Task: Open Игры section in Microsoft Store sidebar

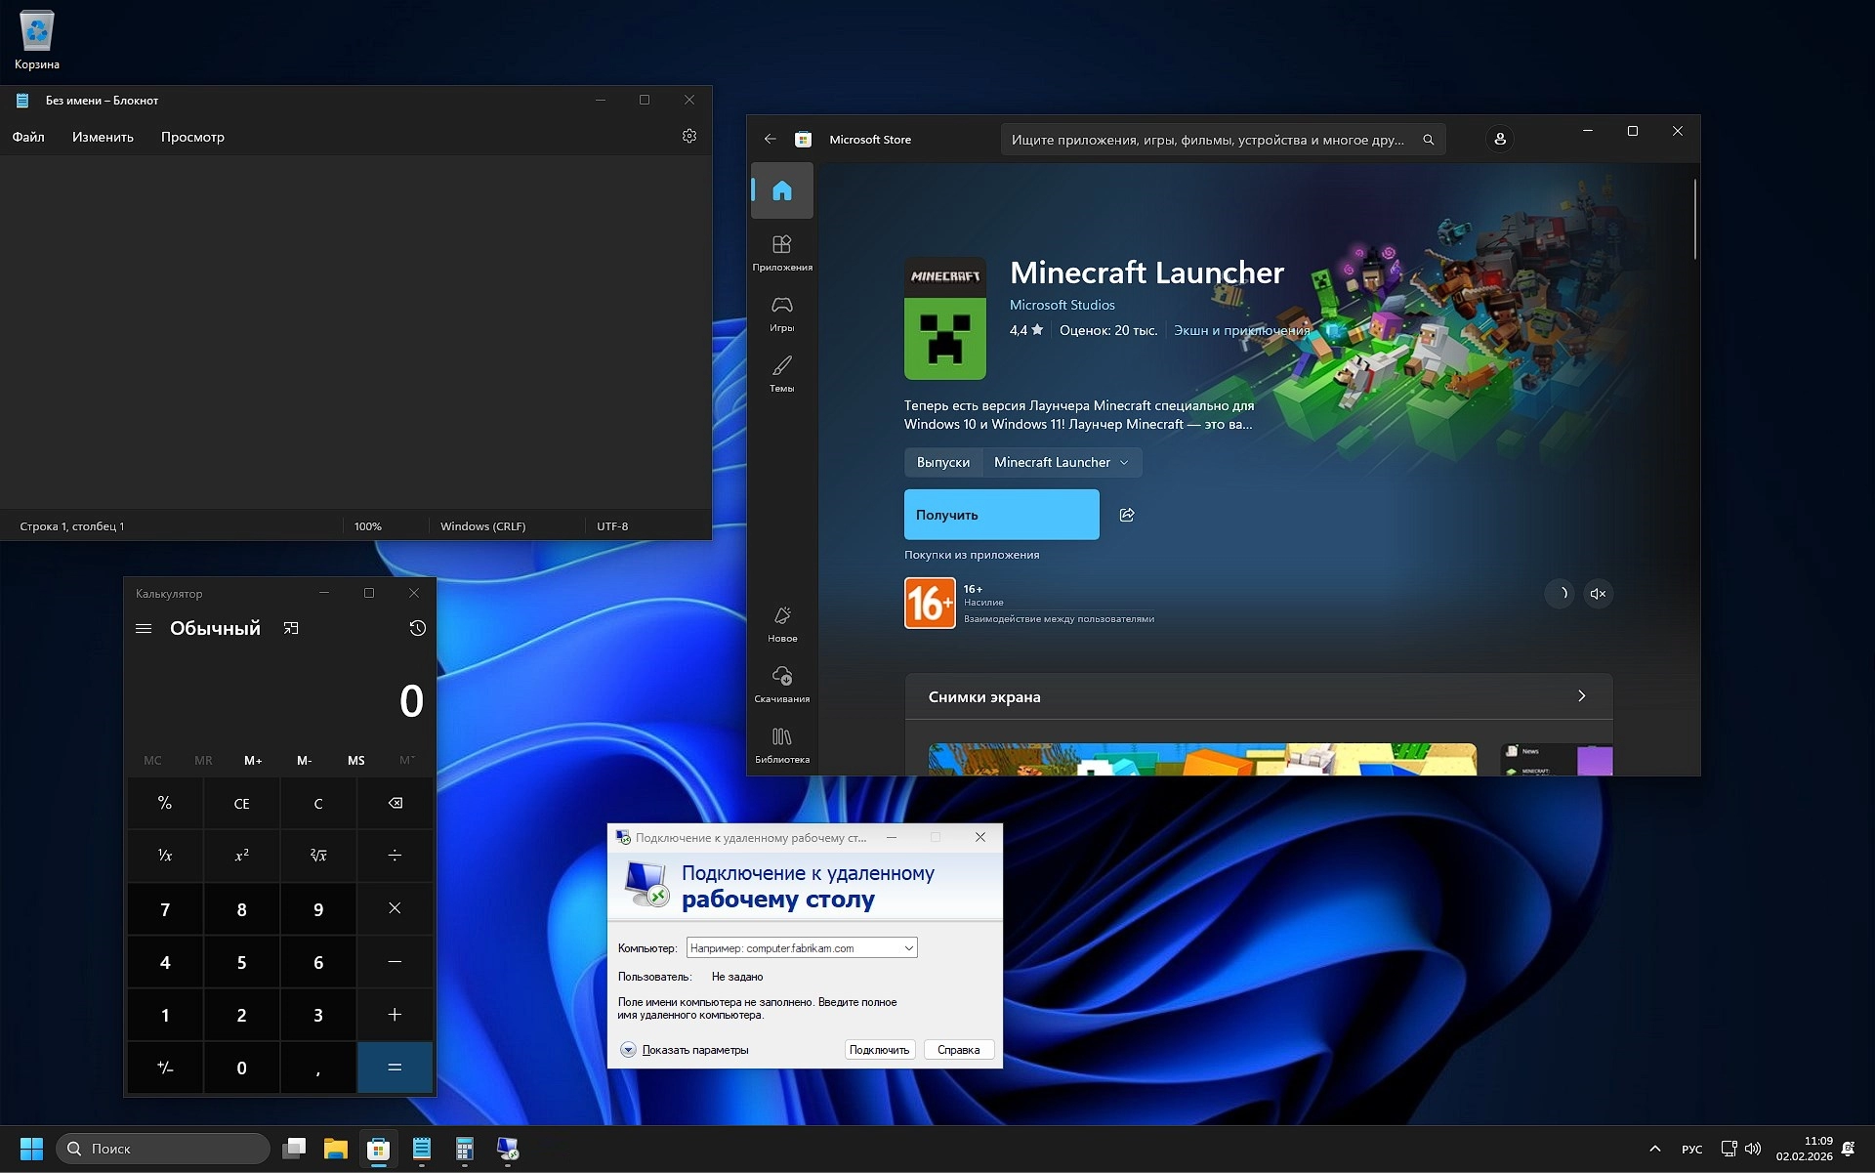Action: coord(781,313)
